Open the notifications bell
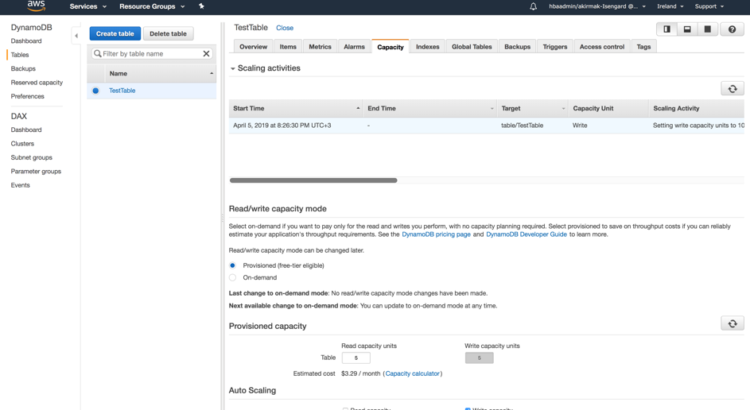Viewport: 750px width, 410px height. point(534,6)
